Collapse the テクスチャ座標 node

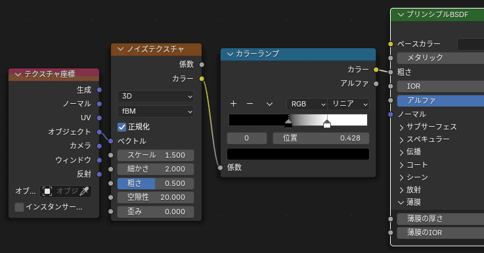pyautogui.click(x=18, y=74)
